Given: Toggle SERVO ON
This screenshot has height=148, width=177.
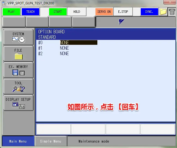Looking at the screenshot, I should [x=104, y=12].
